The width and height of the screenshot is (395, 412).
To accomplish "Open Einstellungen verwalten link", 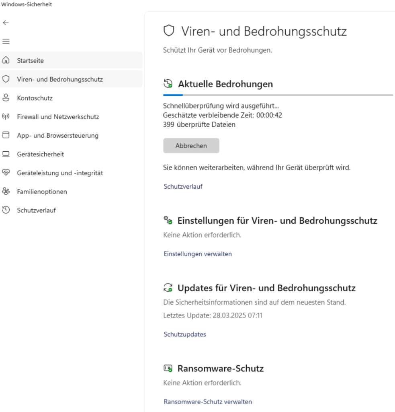I will click(197, 254).
